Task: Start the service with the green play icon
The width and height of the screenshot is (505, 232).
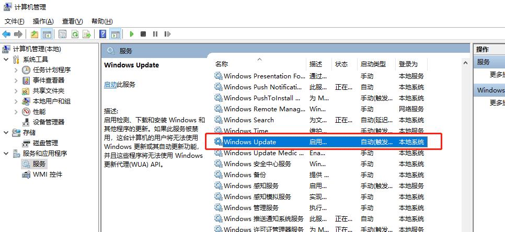Action: tap(131, 34)
